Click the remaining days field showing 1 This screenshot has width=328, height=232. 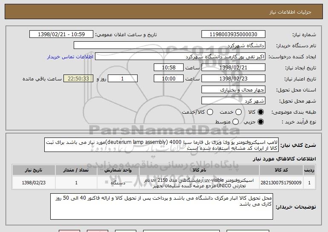click(123, 79)
